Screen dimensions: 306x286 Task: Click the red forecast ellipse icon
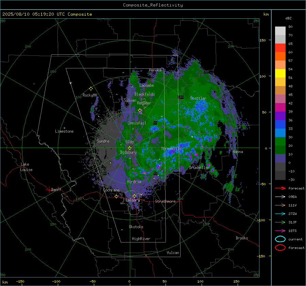280,248
